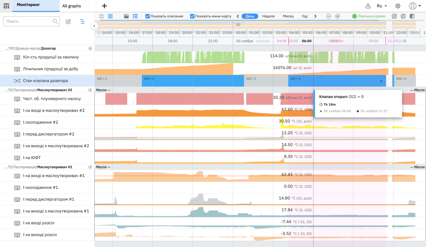Screen dimensions: 426x247
Task: Click the zoom out minus icon
Action: (x=329, y=16)
